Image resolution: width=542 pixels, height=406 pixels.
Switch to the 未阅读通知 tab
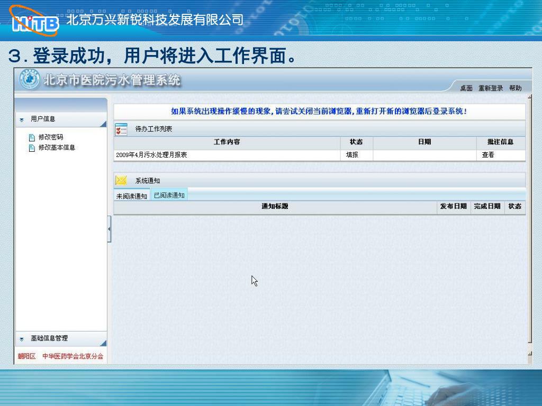tap(132, 196)
